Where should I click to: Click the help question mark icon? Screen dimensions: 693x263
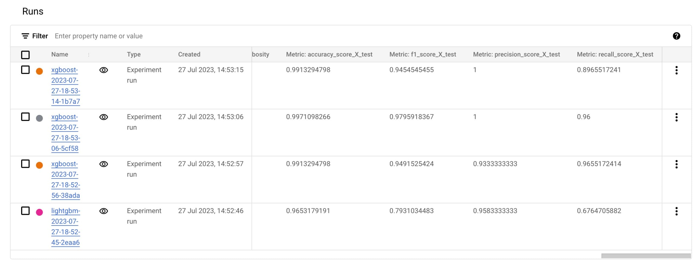[676, 36]
